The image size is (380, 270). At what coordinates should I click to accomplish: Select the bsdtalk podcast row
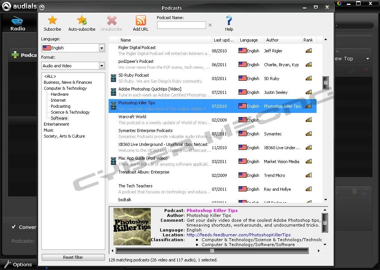[x=212, y=200]
